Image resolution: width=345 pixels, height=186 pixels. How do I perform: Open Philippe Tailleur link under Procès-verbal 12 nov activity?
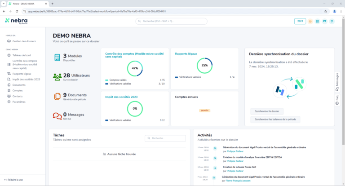pyautogui.click(x=235, y=151)
